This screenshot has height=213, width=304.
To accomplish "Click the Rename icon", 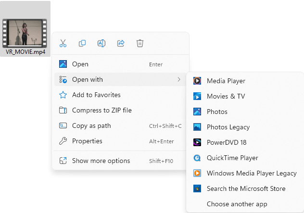I will pos(101,43).
